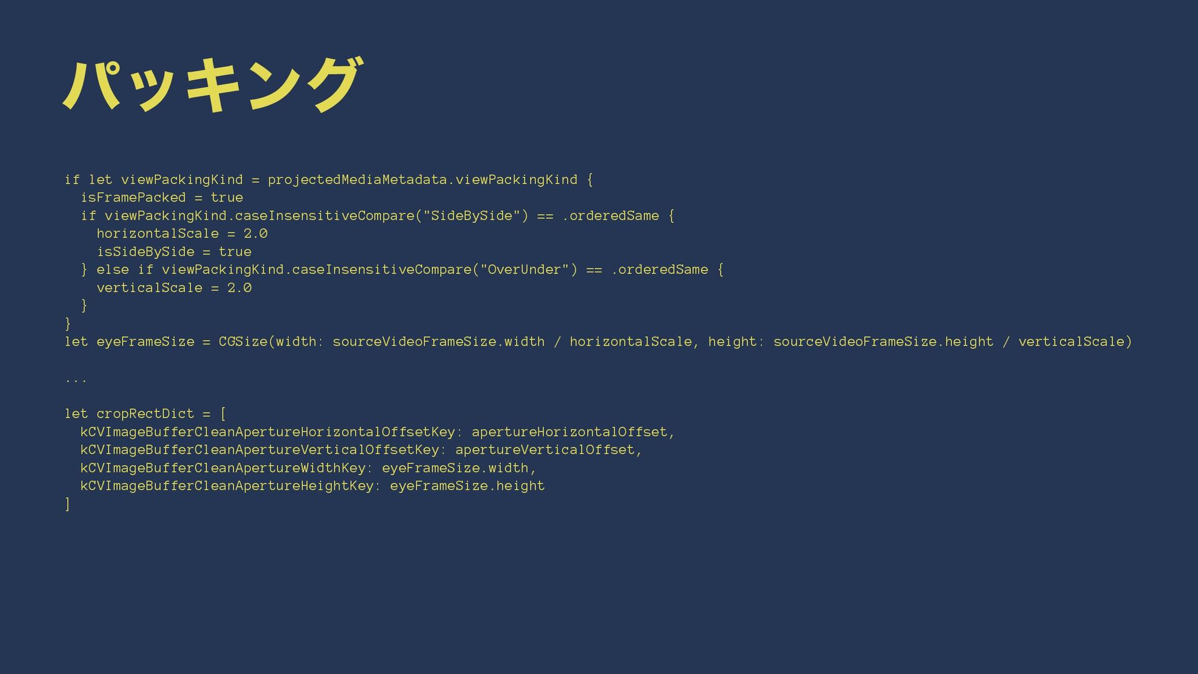This screenshot has width=1198, height=674.
Task: Click the horizontalScale = 2.0 line
Action: click(182, 233)
